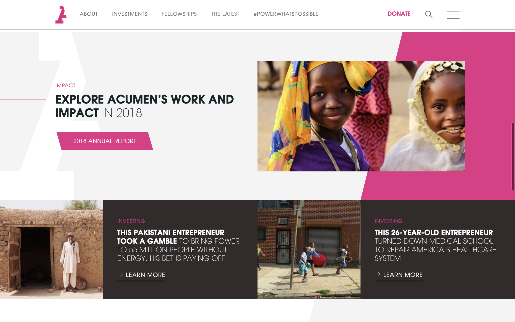Click the Donate link

pyautogui.click(x=399, y=14)
